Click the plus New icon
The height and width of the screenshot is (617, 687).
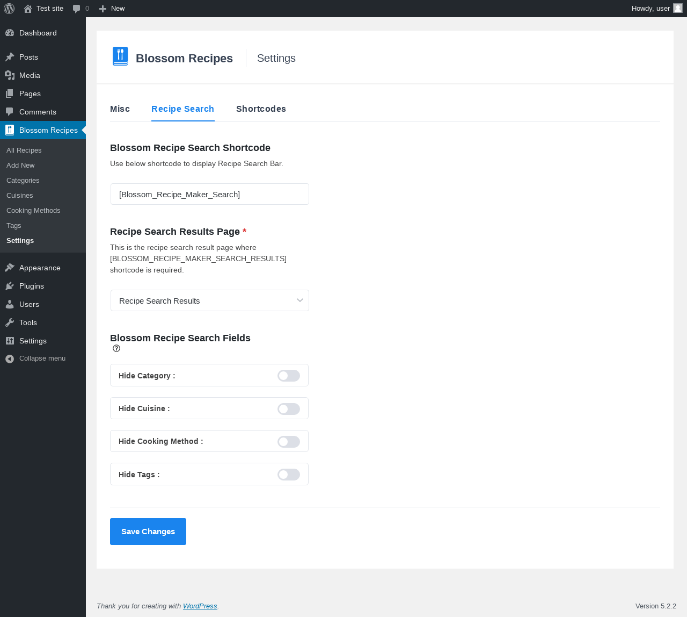click(x=103, y=9)
